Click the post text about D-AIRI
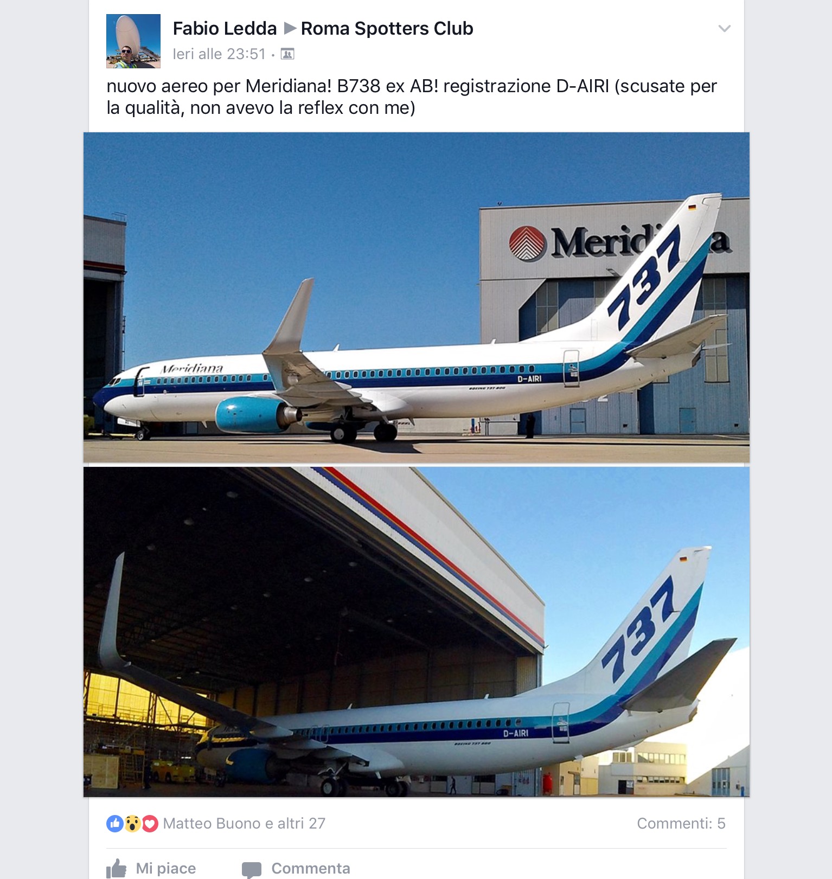The image size is (832, 879). pos(412,97)
